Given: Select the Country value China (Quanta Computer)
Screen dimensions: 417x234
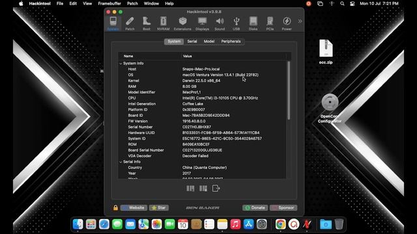Looking at the screenshot, I should pyautogui.click(x=205, y=168).
